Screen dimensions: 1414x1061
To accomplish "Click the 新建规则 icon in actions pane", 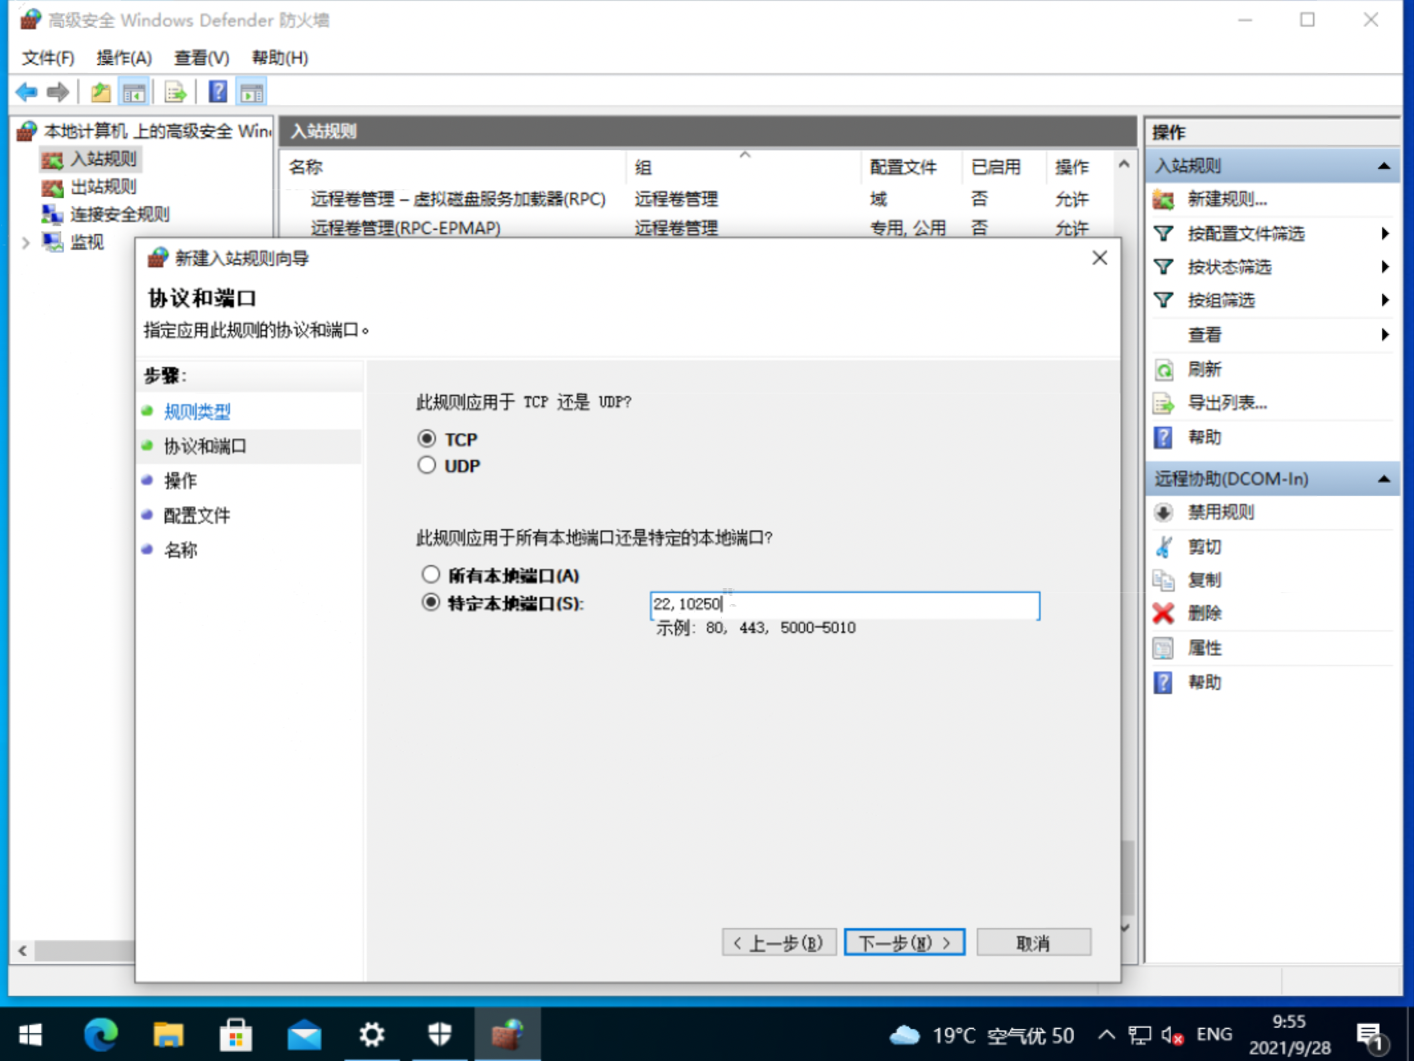I will [x=1163, y=199].
